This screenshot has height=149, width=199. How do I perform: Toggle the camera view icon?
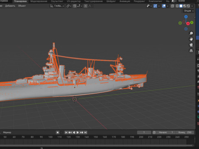click(x=191, y=45)
